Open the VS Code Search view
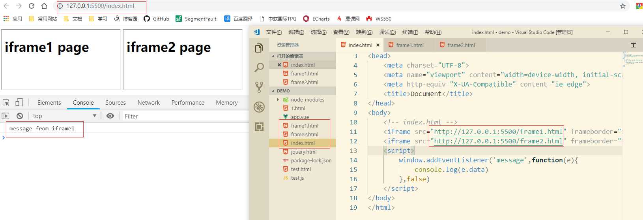 point(259,68)
